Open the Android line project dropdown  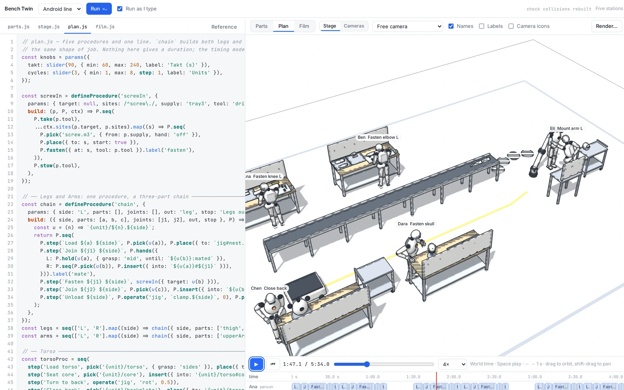[60, 9]
